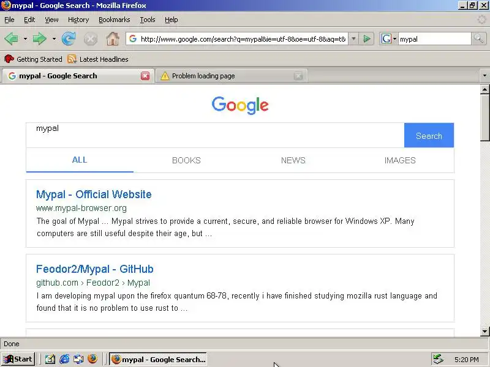
Task: Click github.com › Feodor2 › Mypal breadcrumb
Action: pyautogui.click(x=93, y=283)
